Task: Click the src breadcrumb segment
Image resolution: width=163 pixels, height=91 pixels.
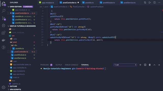Action: (x=41, y=7)
